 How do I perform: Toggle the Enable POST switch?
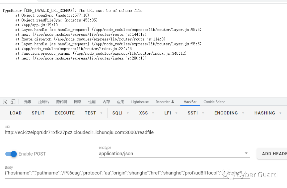(11, 154)
